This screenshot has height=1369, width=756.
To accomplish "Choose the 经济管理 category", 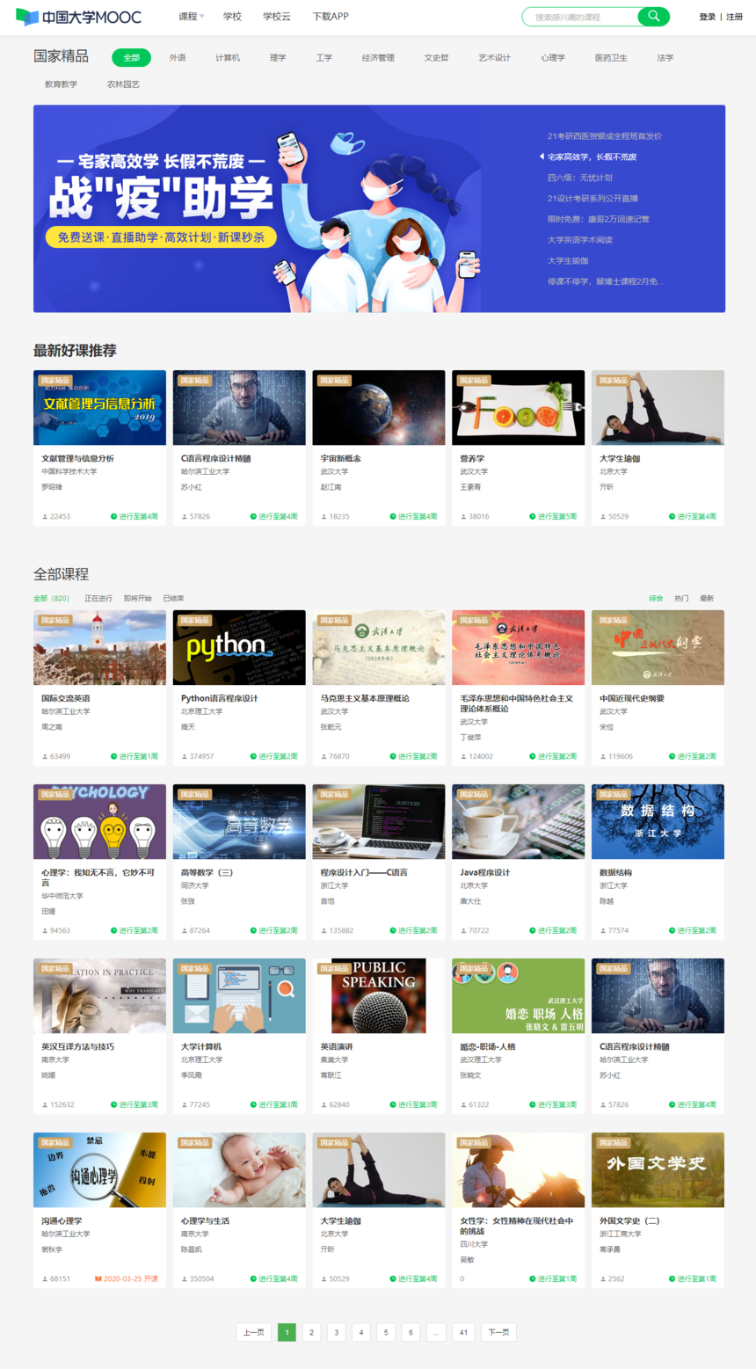I will (378, 58).
